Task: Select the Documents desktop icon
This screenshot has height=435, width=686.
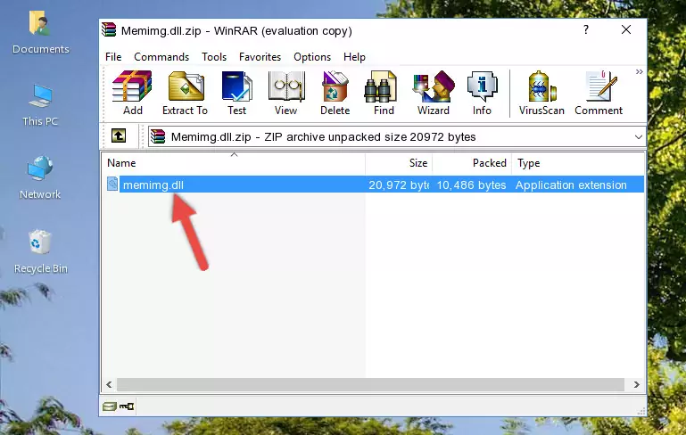Action: (40, 33)
